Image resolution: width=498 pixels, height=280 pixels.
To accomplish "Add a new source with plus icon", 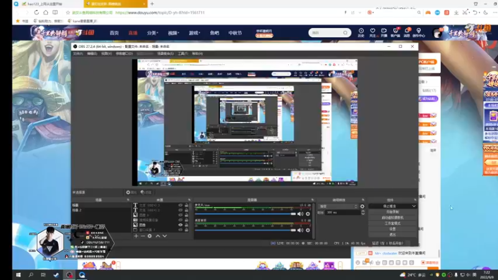I will click(136, 236).
